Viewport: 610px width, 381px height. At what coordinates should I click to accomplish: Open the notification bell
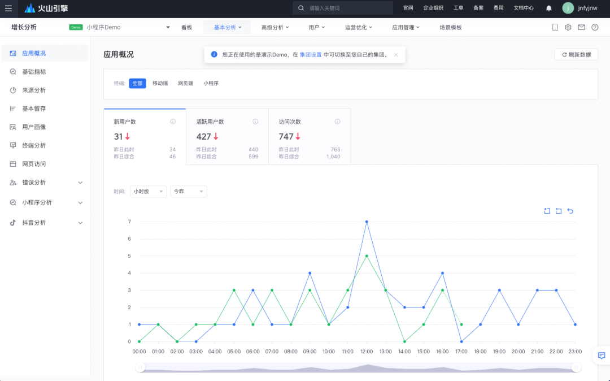click(x=548, y=8)
